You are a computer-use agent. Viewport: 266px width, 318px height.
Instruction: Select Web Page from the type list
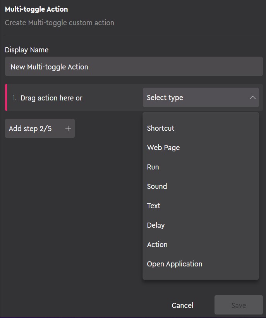pos(163,147)
